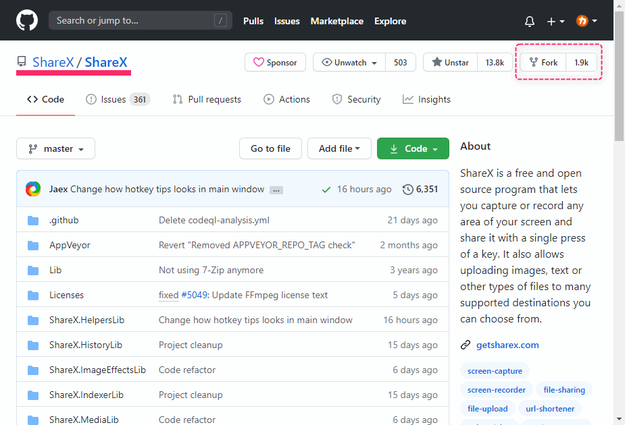Go to Explore
Viewport: 625px width, 425px height.
point(391,21)
